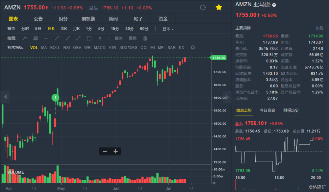
Task: Zoom out the chart with minus button
Action: 105,151
